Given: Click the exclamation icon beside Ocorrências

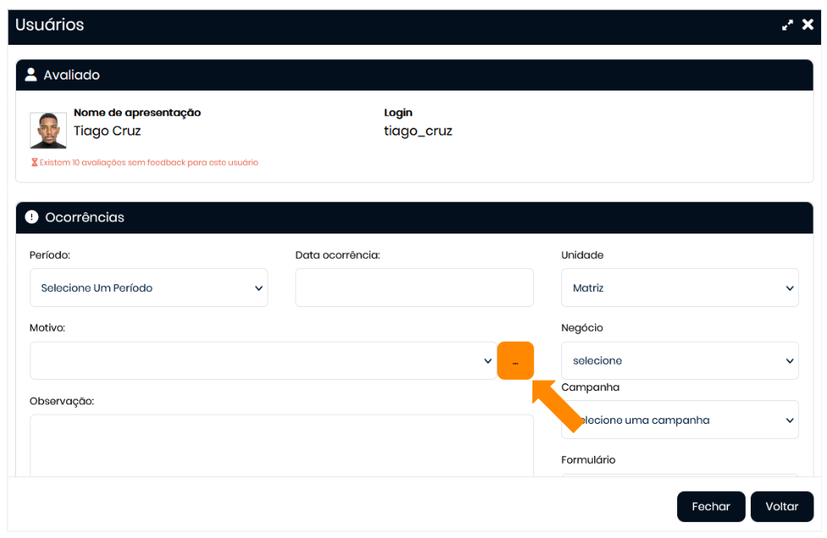Looking at the screenshot, I should coord(32,217).
